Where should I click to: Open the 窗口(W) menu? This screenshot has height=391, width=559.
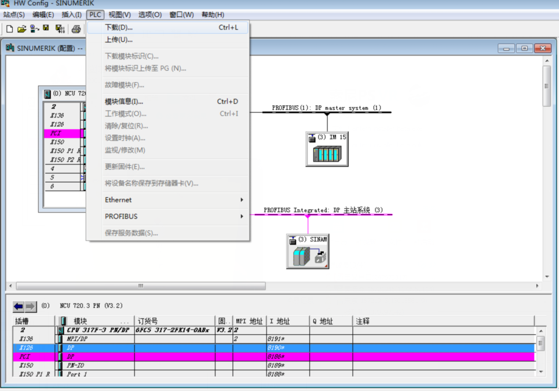pos(181,14)
